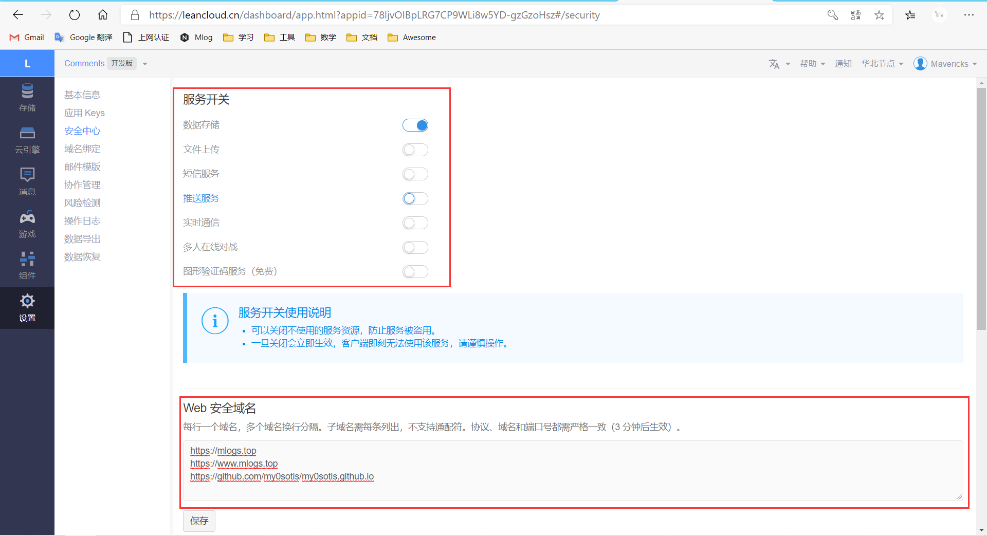Open the 基本信息 settings page
The width and height of the screenshot is (987, 536).
[x=82, y=95]
